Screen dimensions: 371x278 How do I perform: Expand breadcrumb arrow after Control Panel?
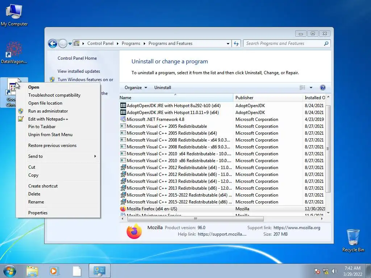[x=118, y=43]
